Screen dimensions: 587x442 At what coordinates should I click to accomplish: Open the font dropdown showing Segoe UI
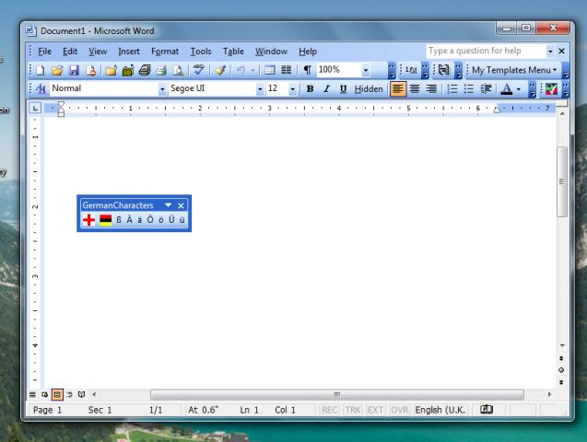tap(260, 89)
